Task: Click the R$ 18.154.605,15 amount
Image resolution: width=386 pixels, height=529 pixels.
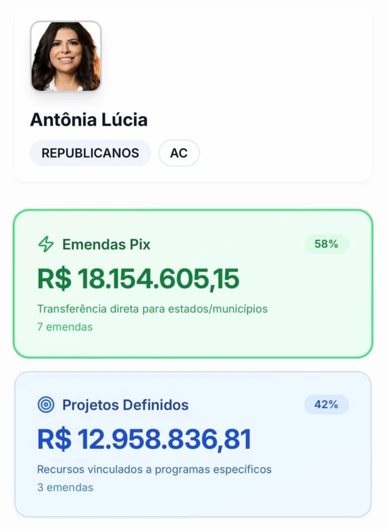Action: (138, 279)
